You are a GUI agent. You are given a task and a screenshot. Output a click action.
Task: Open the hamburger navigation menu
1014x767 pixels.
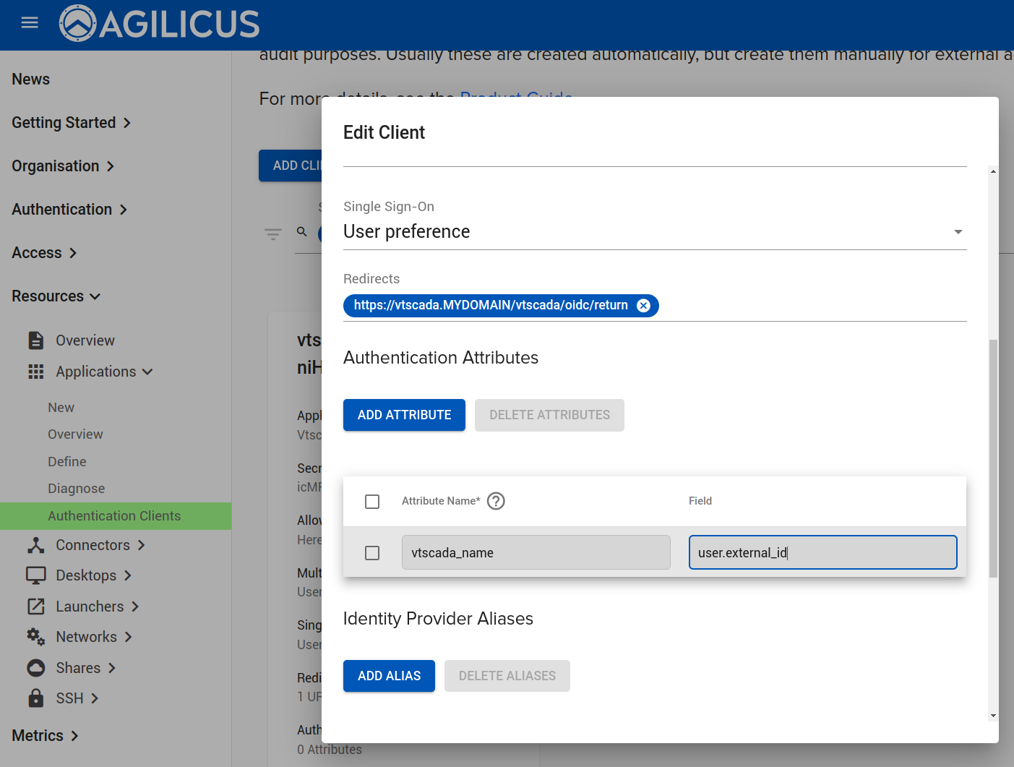(x=30, y=23)
